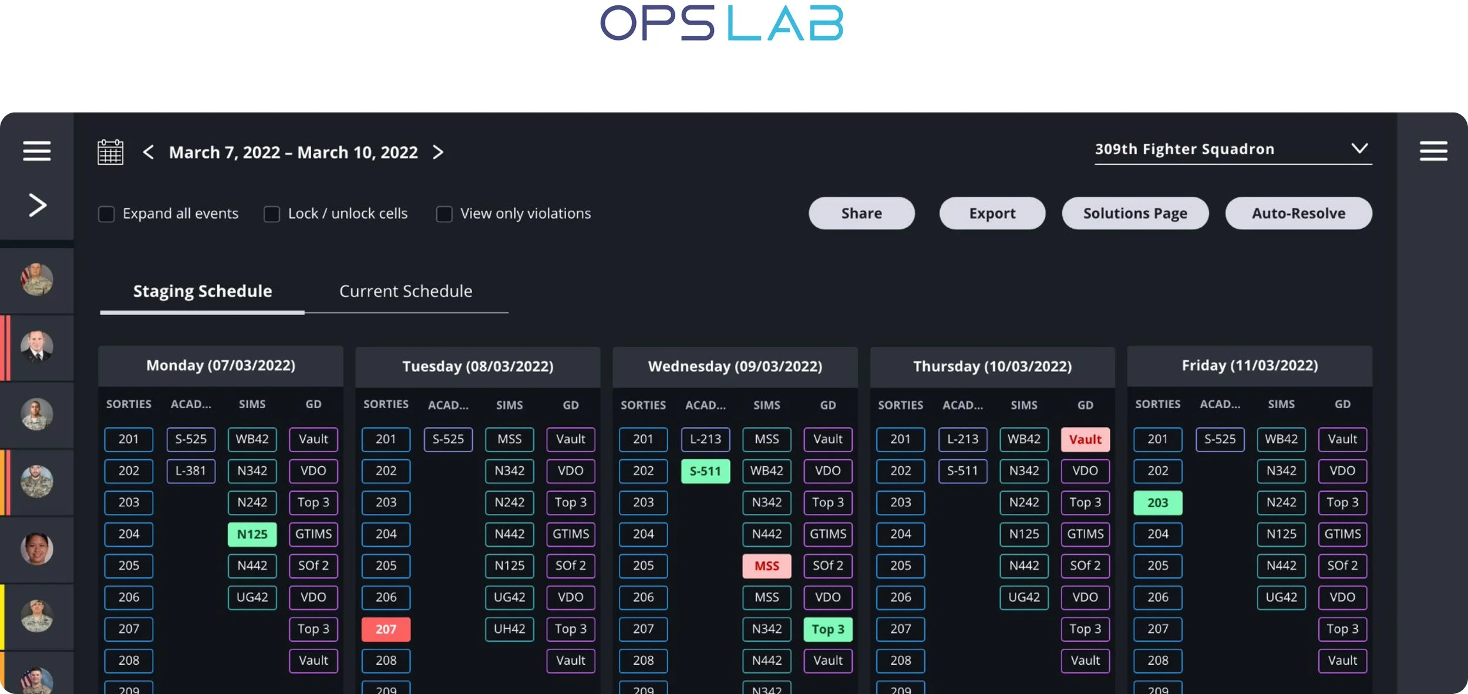Enable the Expand all events checkbox

point(106,214)
